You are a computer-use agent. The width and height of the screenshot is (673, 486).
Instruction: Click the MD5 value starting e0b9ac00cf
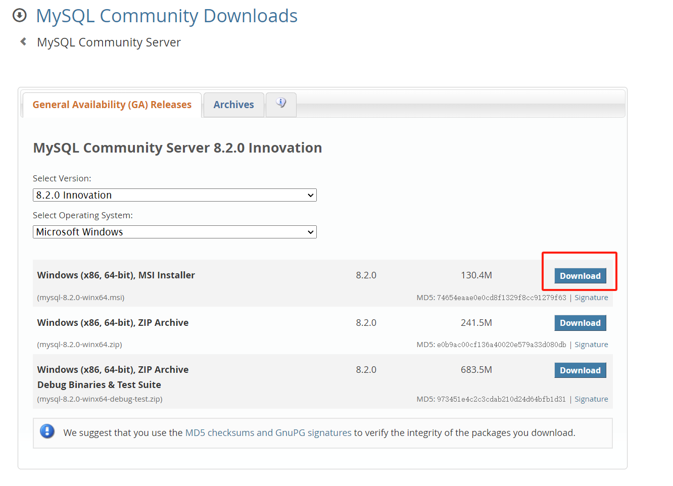[501, 345]
